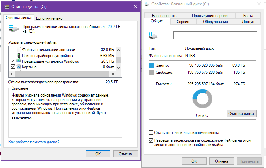Close the Очистка диска dialog
The width and height of the screenshot is (266, 168).
click(x=135, y=7)
